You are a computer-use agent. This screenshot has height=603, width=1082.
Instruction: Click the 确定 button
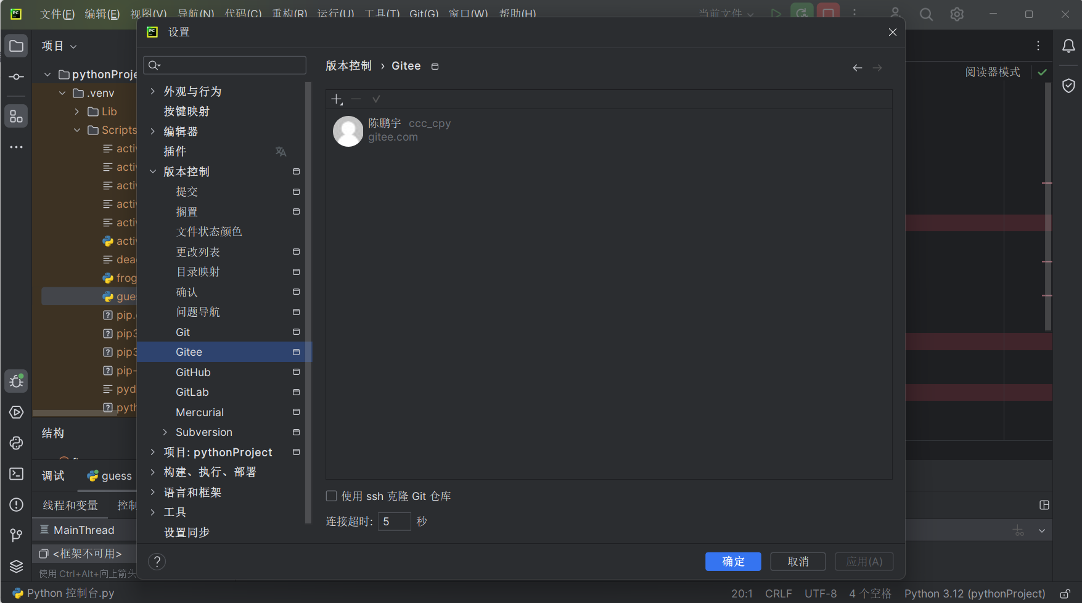[733, 562]
